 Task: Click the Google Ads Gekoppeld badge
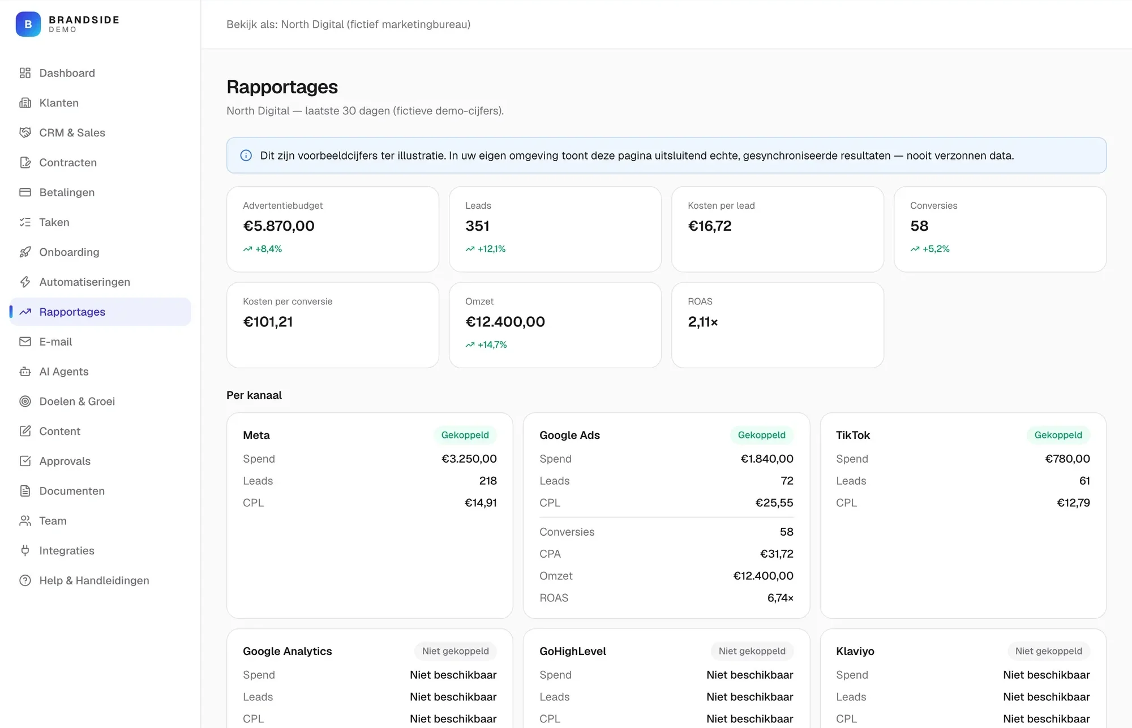tap(761, 435)
